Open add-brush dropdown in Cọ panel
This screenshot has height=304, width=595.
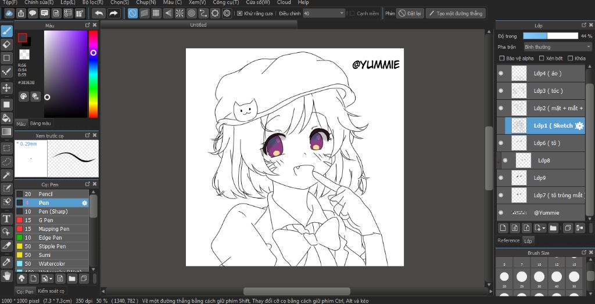52,278
